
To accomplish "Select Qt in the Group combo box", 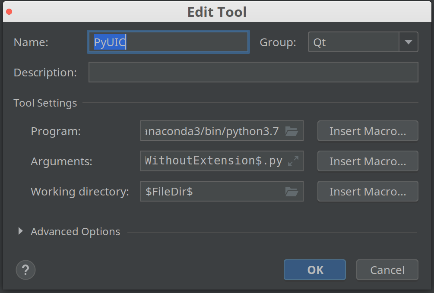I will click(x=354, y=42).
